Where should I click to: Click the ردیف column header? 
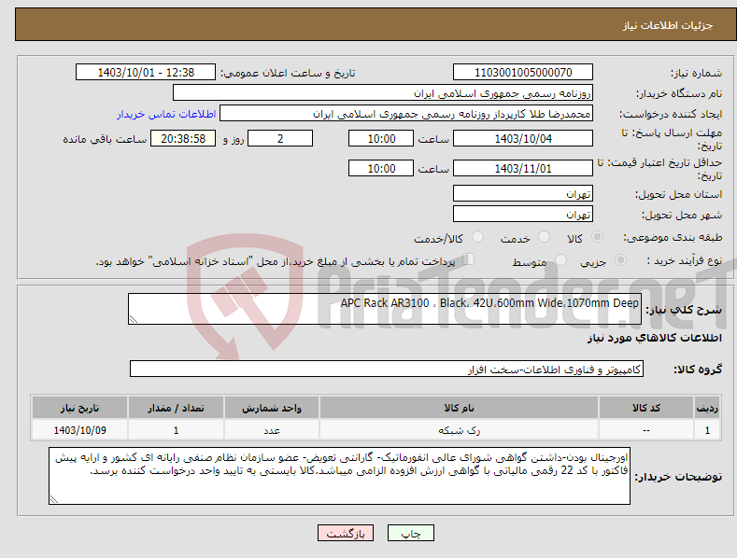tap(707, 408)
